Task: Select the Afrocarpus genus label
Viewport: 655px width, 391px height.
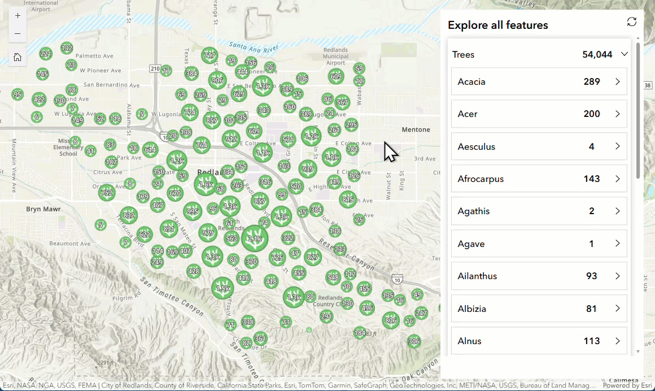Action: [x=481, y=179]
